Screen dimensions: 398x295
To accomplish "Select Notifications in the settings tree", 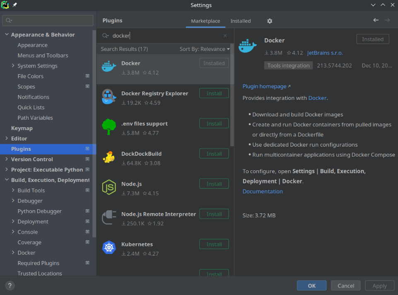I will tap(34, 97).
